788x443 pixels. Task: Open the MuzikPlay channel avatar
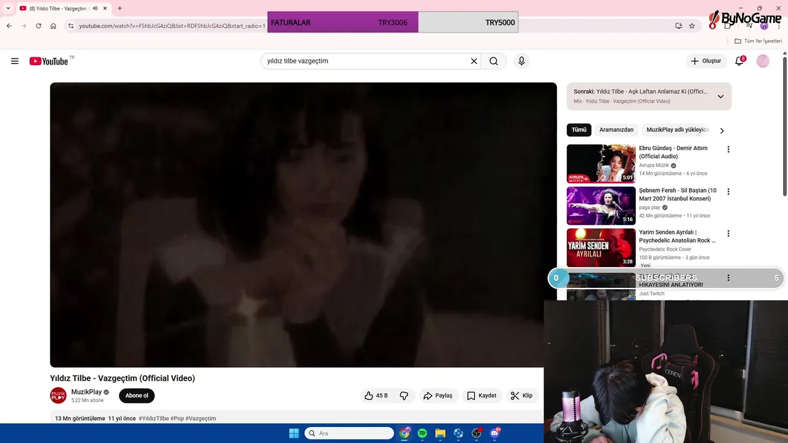tap(58, 396)
